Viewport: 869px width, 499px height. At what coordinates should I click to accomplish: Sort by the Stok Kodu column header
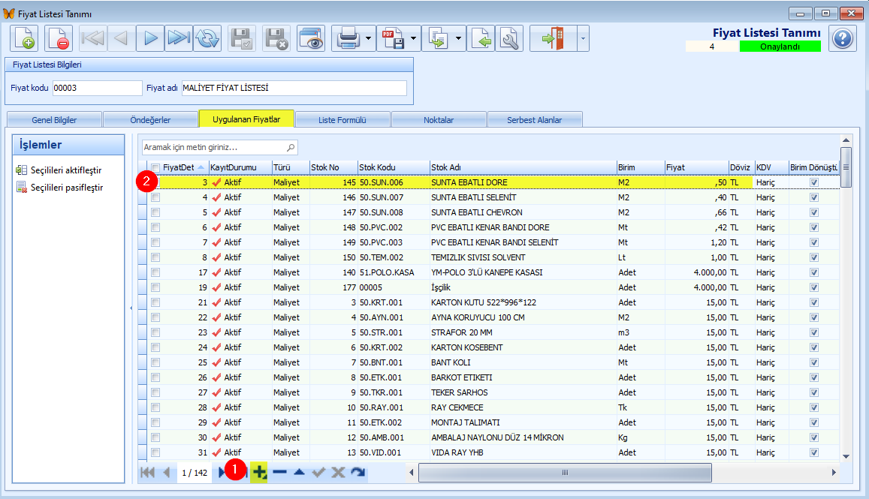[x=394, y=167]
